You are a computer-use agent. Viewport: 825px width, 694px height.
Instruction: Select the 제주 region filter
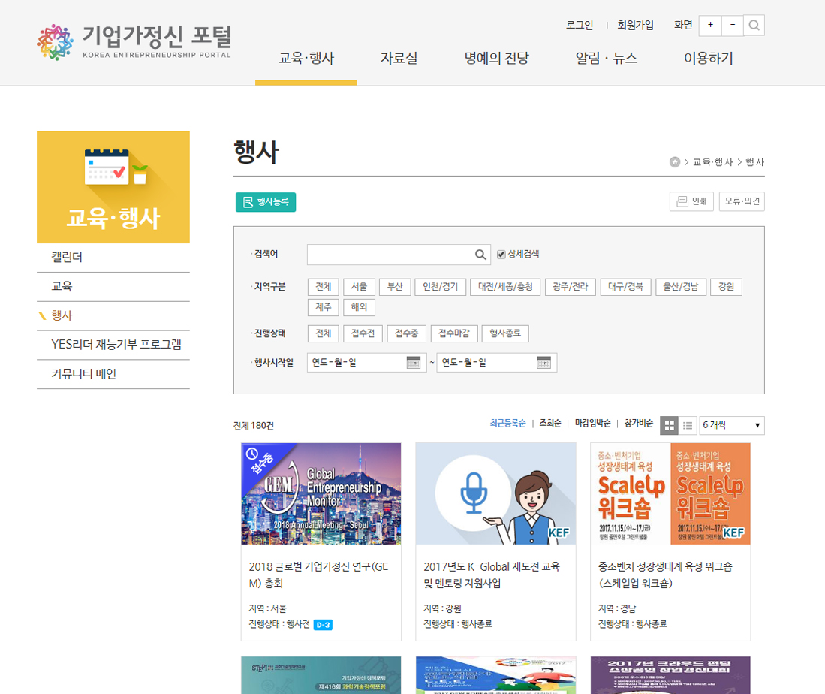323,307
